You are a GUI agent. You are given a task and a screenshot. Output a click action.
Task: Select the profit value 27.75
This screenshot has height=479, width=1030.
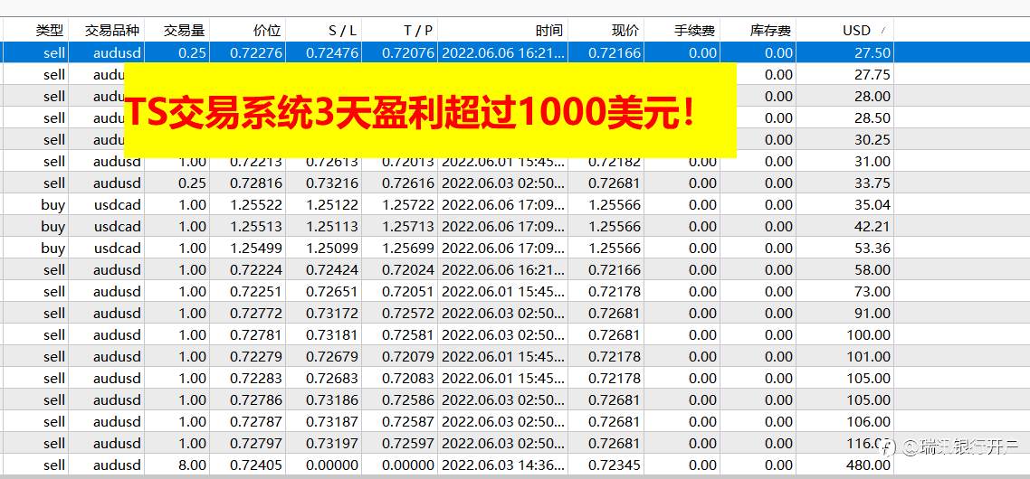pos(873,75)
